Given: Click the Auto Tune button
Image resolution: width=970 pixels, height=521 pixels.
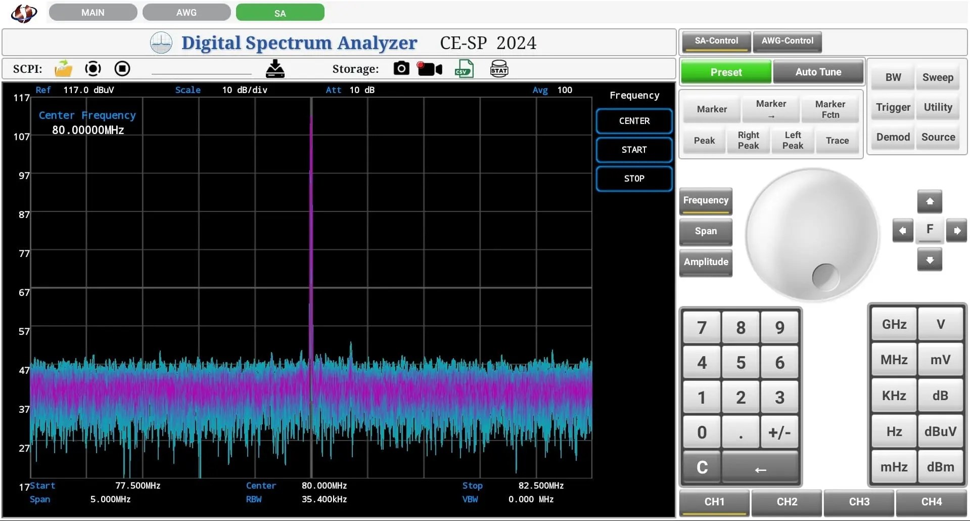Looking at the screenshot, I should tap(818, 72).
